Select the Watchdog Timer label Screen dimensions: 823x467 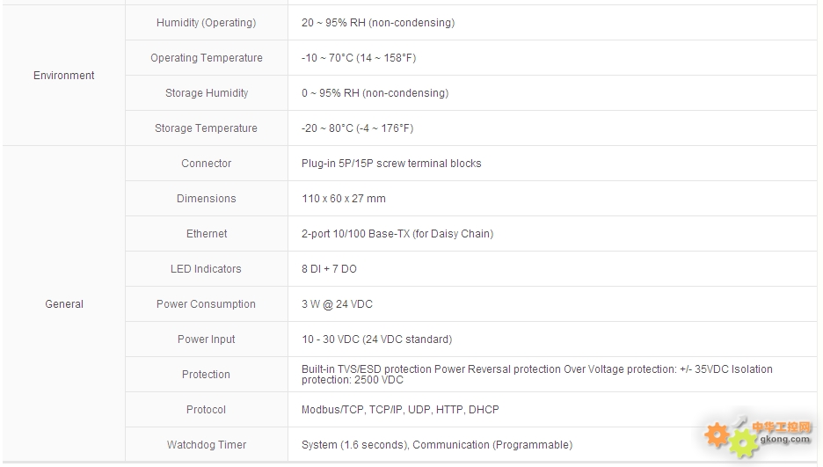207,444
